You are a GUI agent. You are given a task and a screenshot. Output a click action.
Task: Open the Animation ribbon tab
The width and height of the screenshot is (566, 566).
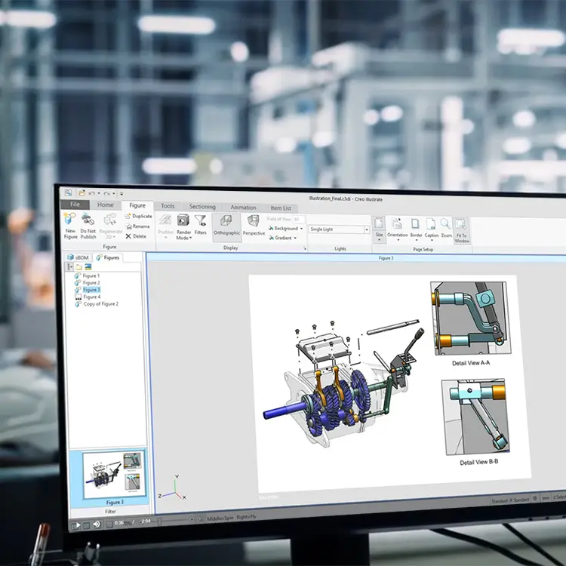[243, 208]
